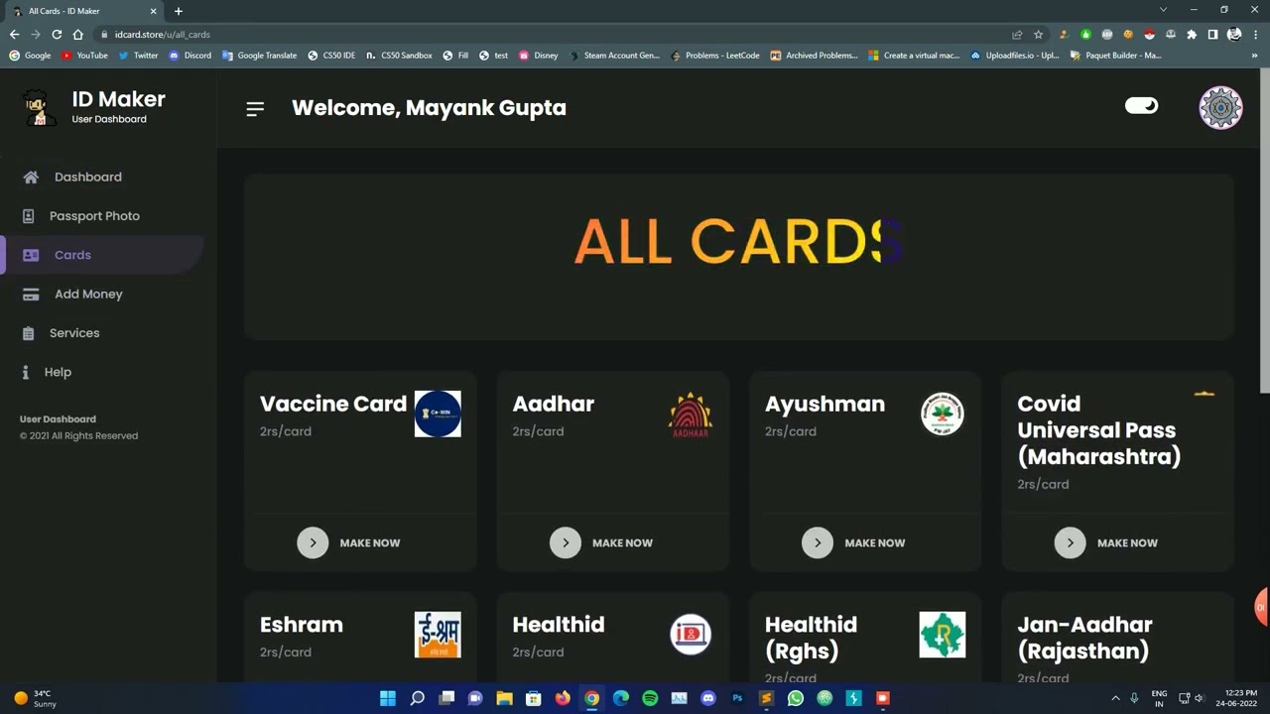Image resolution: width=1270 pixels, height=714 pixels.
Task: Click the page vertical scrollbar
Action: tap(1264, 233)
